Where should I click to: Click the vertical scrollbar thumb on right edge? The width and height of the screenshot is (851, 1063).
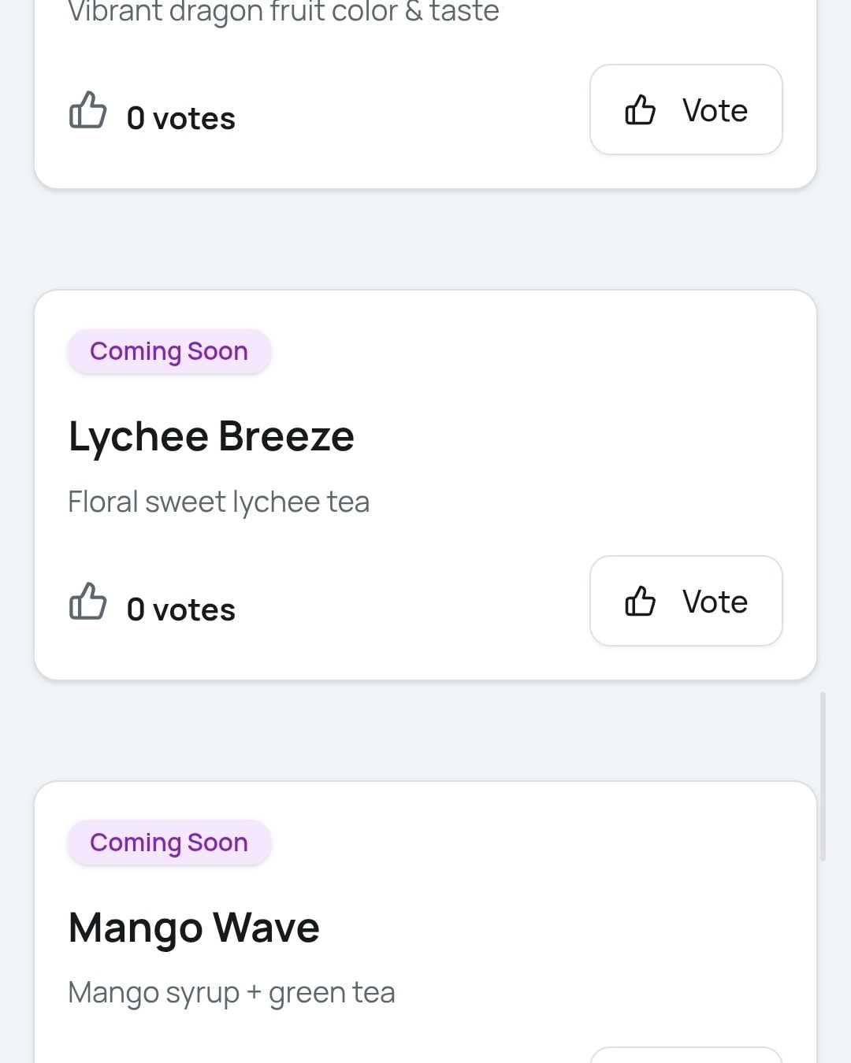(823, 776)
